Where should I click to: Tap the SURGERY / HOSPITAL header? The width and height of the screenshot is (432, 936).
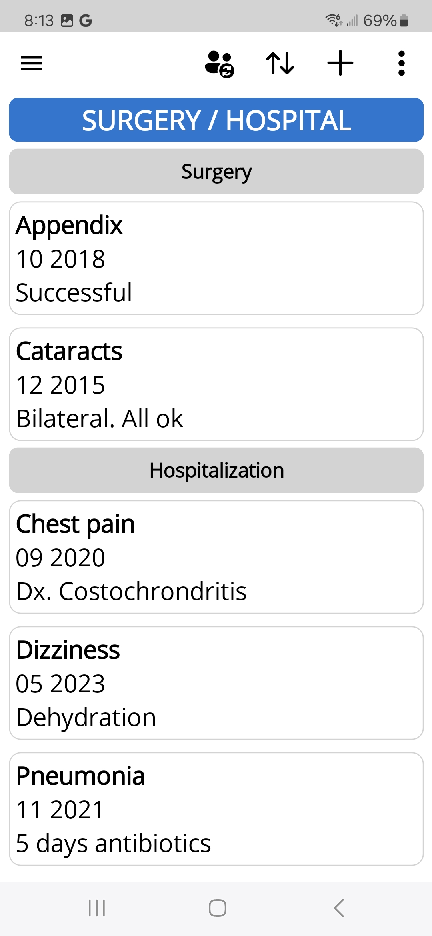[x=216, y=120]
